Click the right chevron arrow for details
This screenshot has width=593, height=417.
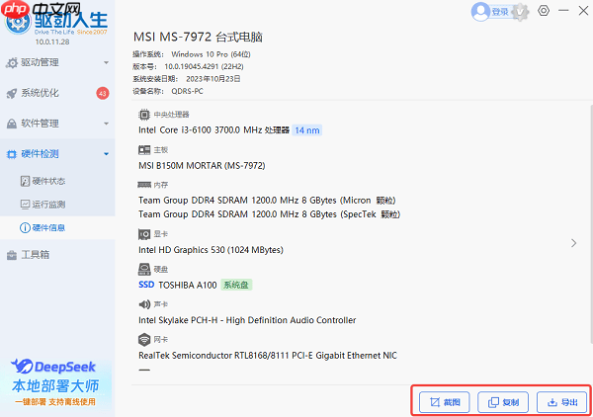coord(573,243)
